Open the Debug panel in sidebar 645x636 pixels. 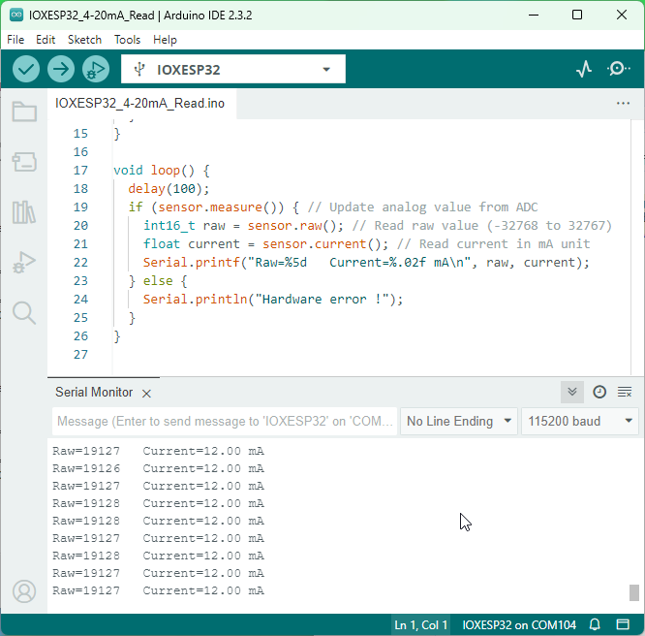[x=24, y=263]
